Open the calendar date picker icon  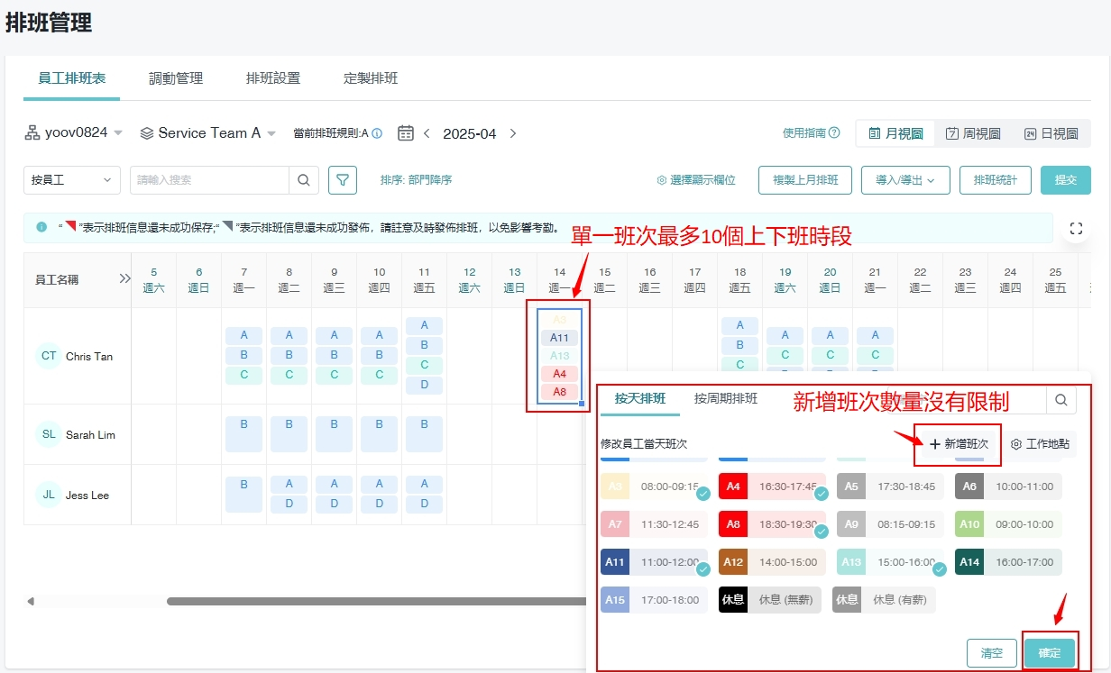[406, 133]
